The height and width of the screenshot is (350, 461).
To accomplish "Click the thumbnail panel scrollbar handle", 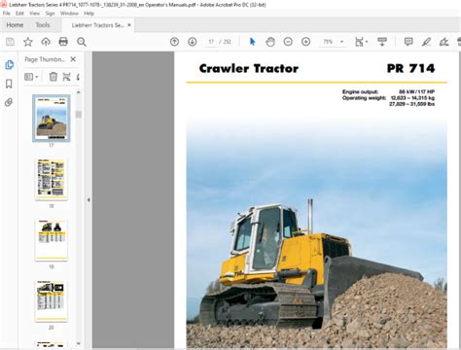I will [79, 115].
